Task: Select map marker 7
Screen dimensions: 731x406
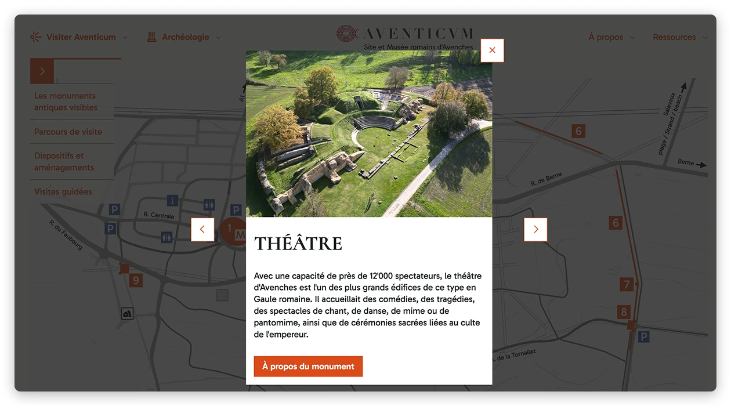Action: click(x=626, y=284)
